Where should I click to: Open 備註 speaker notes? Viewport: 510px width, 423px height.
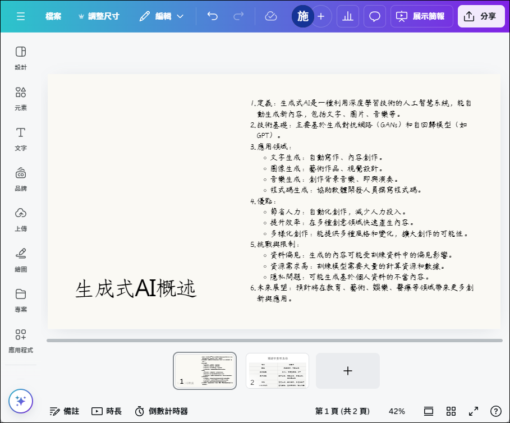click(x=65, y=411)
